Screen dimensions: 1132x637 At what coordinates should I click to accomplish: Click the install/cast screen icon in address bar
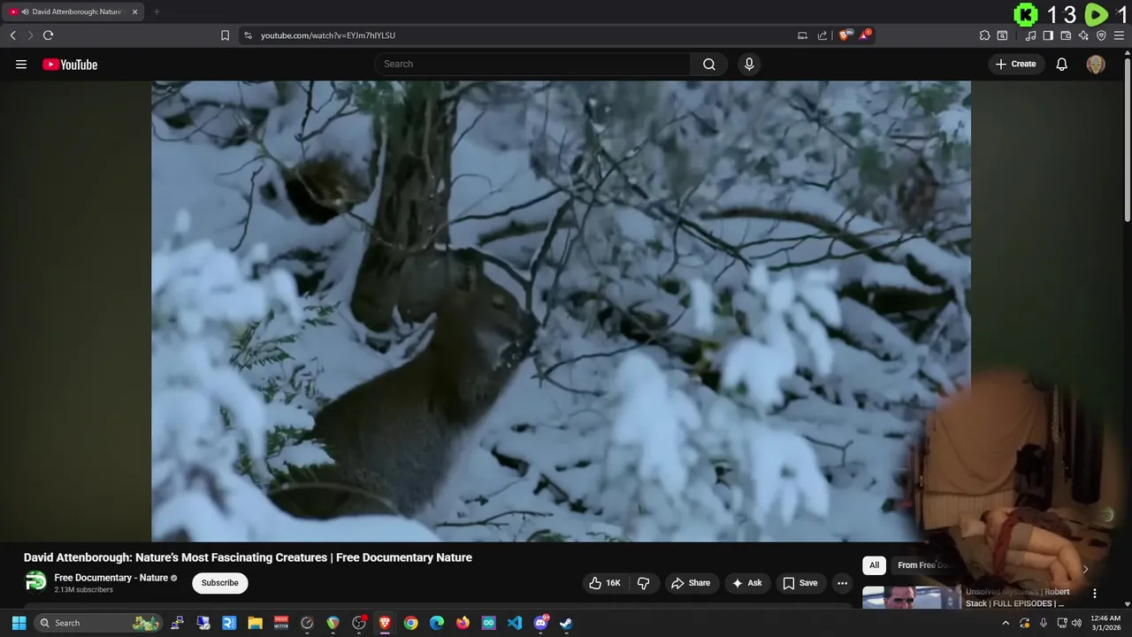pyautogui.click(x=802, y=35)
